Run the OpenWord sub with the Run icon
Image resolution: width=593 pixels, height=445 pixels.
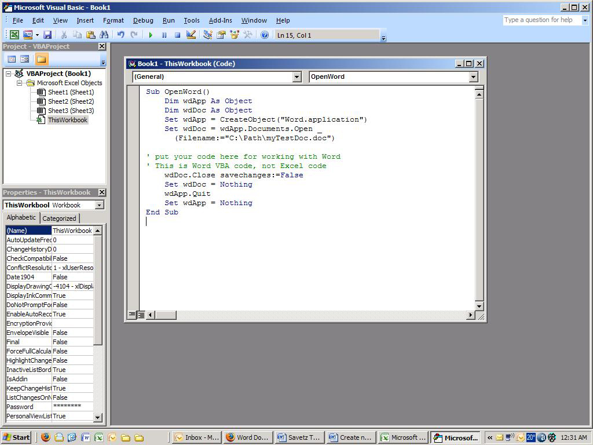(150, 35)
